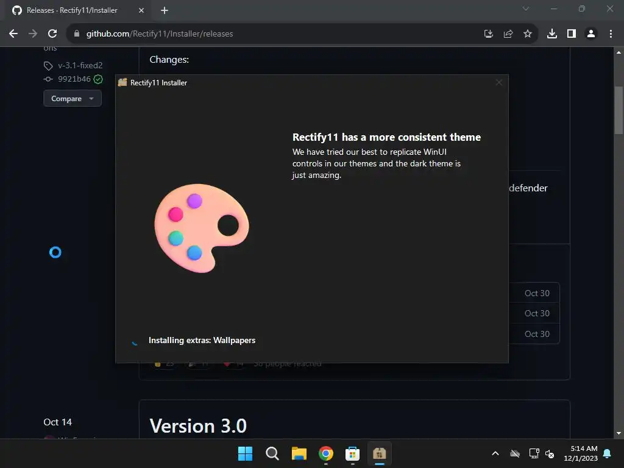Go back with browser back arrow

(x=13, y=34)
